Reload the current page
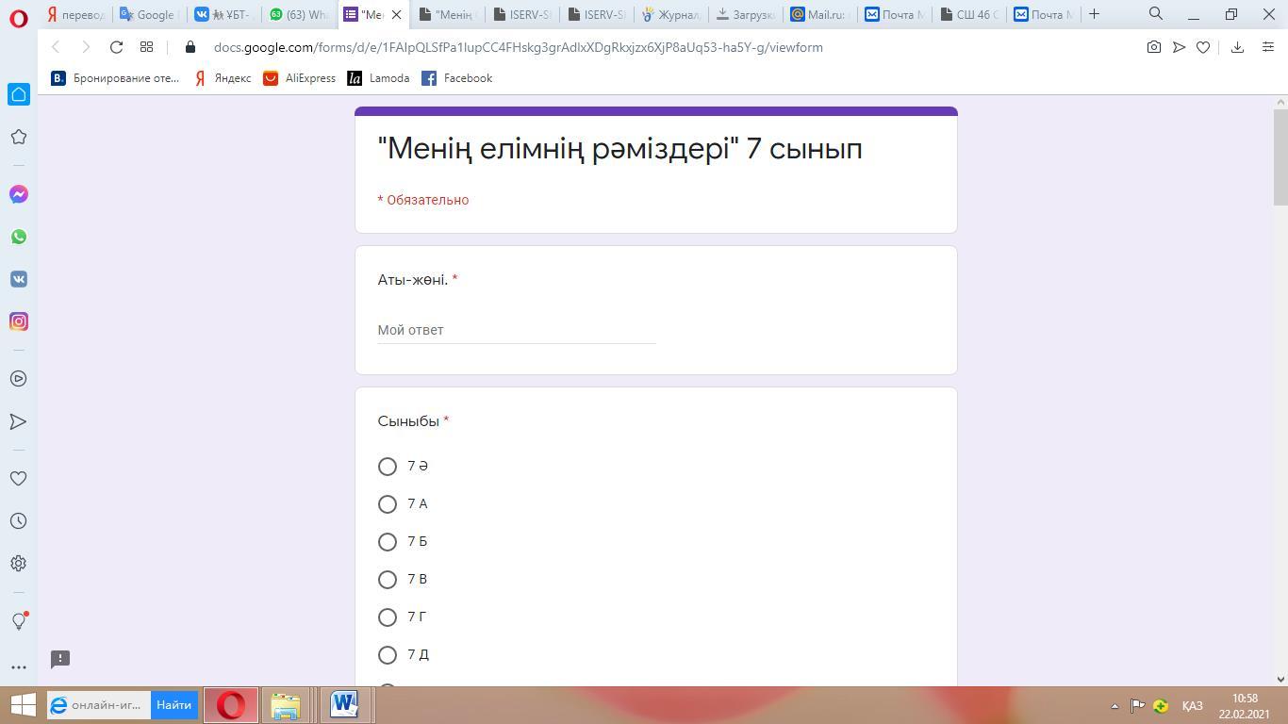Viewport: 1288px width, 724px height. click(116, 47)
